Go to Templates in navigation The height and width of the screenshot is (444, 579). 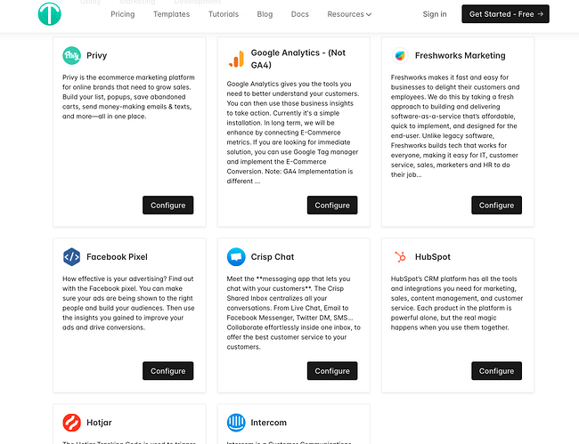pyautogui.click(x=171, y=14)
